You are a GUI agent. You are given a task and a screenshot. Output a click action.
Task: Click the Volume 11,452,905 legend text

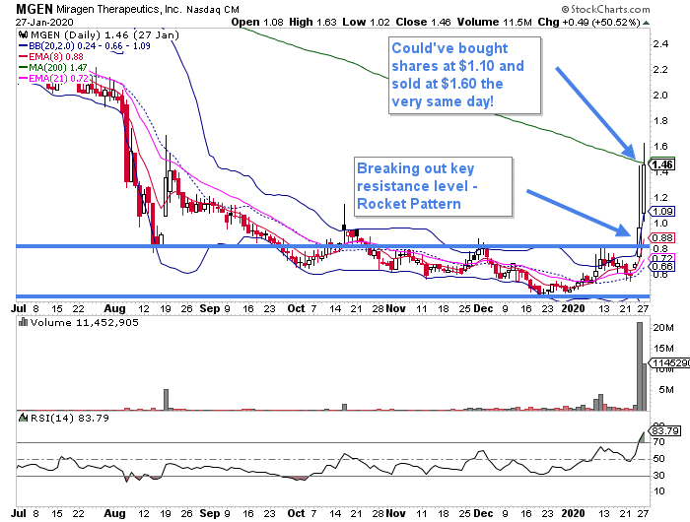tap(85, 322)
